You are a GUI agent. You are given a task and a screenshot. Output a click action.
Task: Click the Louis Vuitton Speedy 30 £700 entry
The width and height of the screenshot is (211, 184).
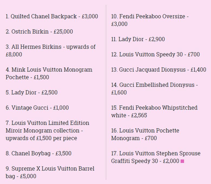[x=156, y=54]
